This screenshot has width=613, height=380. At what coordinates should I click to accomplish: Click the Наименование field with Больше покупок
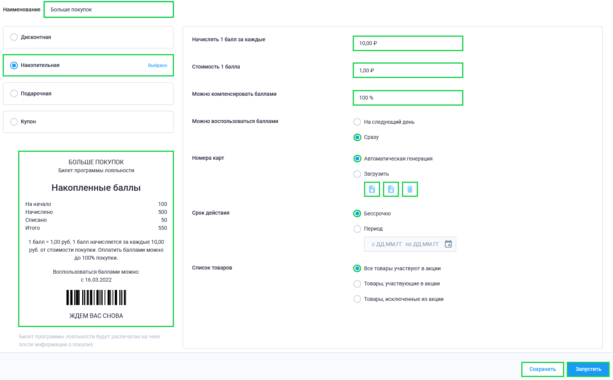click(x=109, y=9)
